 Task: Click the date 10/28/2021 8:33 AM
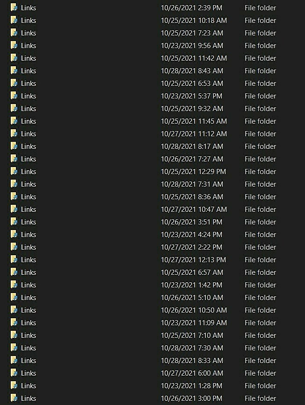pyautogui.click(x=192, y=361)
